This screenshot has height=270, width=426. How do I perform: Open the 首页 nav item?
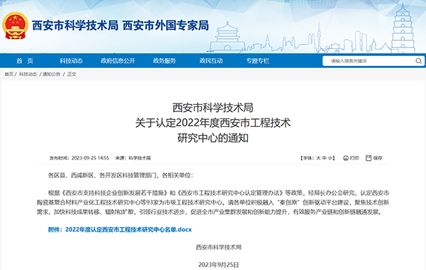[x=25, y=61]
